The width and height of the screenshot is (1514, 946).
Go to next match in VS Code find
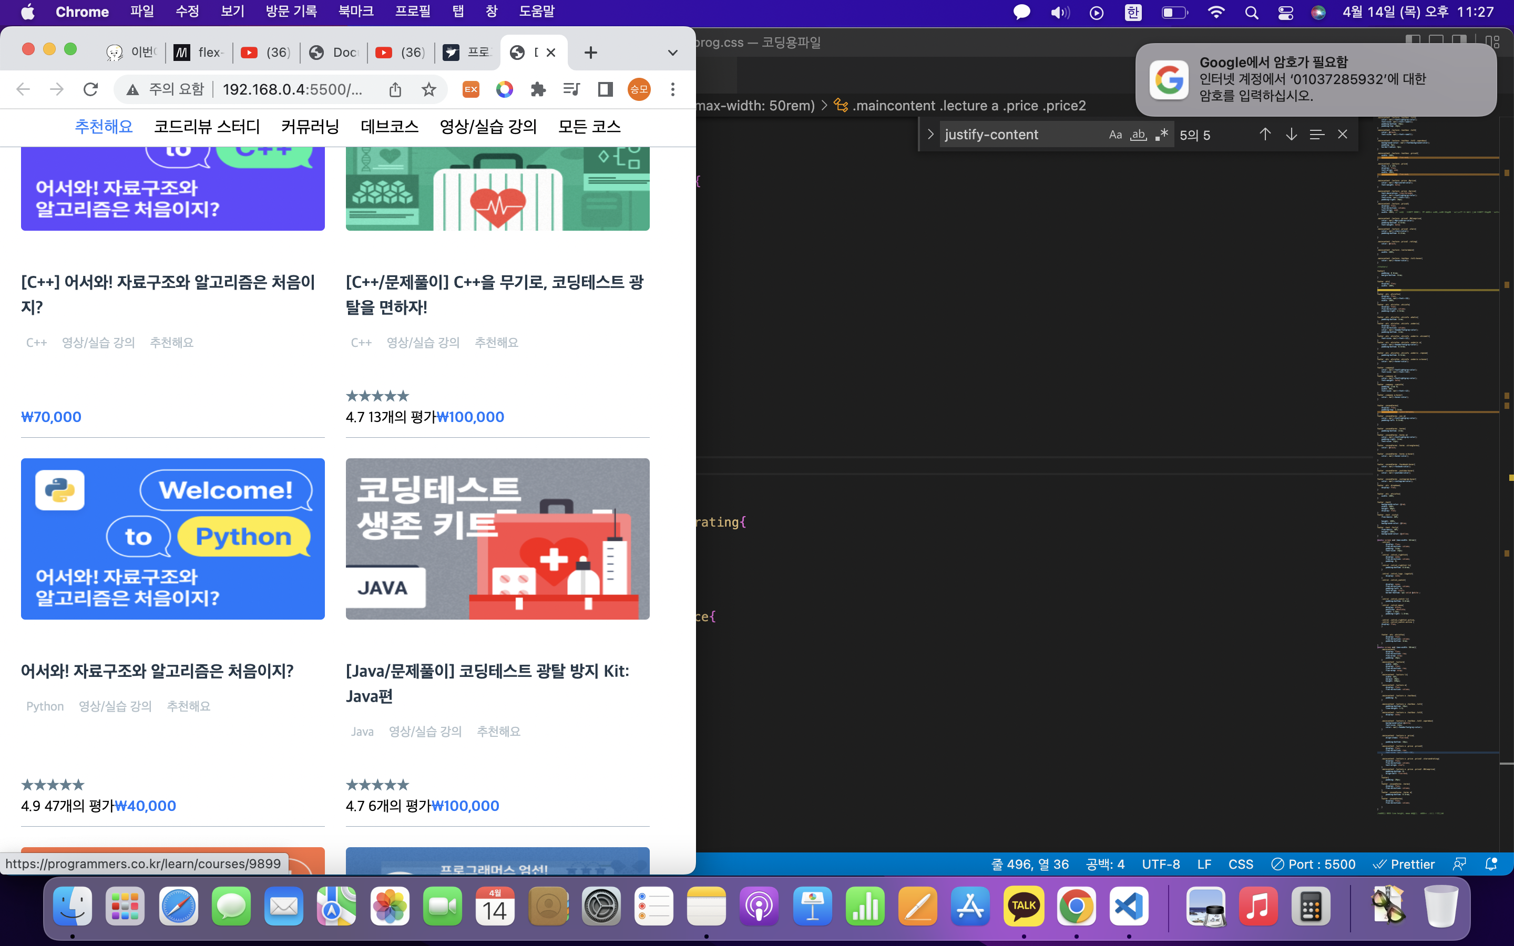pos(1291,135)
